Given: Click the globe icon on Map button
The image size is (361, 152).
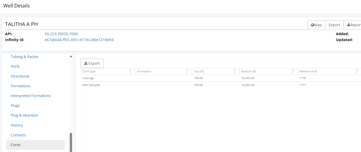Looking at the screenshot, I should click(x=312, y=25).
